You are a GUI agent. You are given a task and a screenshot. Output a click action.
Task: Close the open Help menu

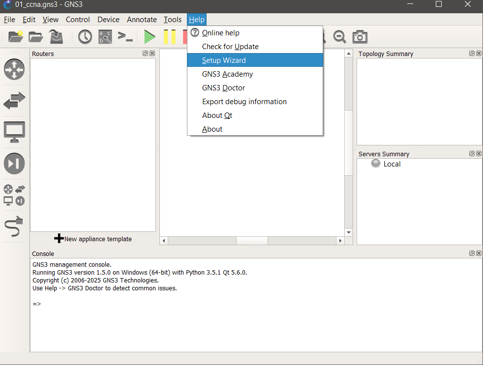(x=197, y=19)
